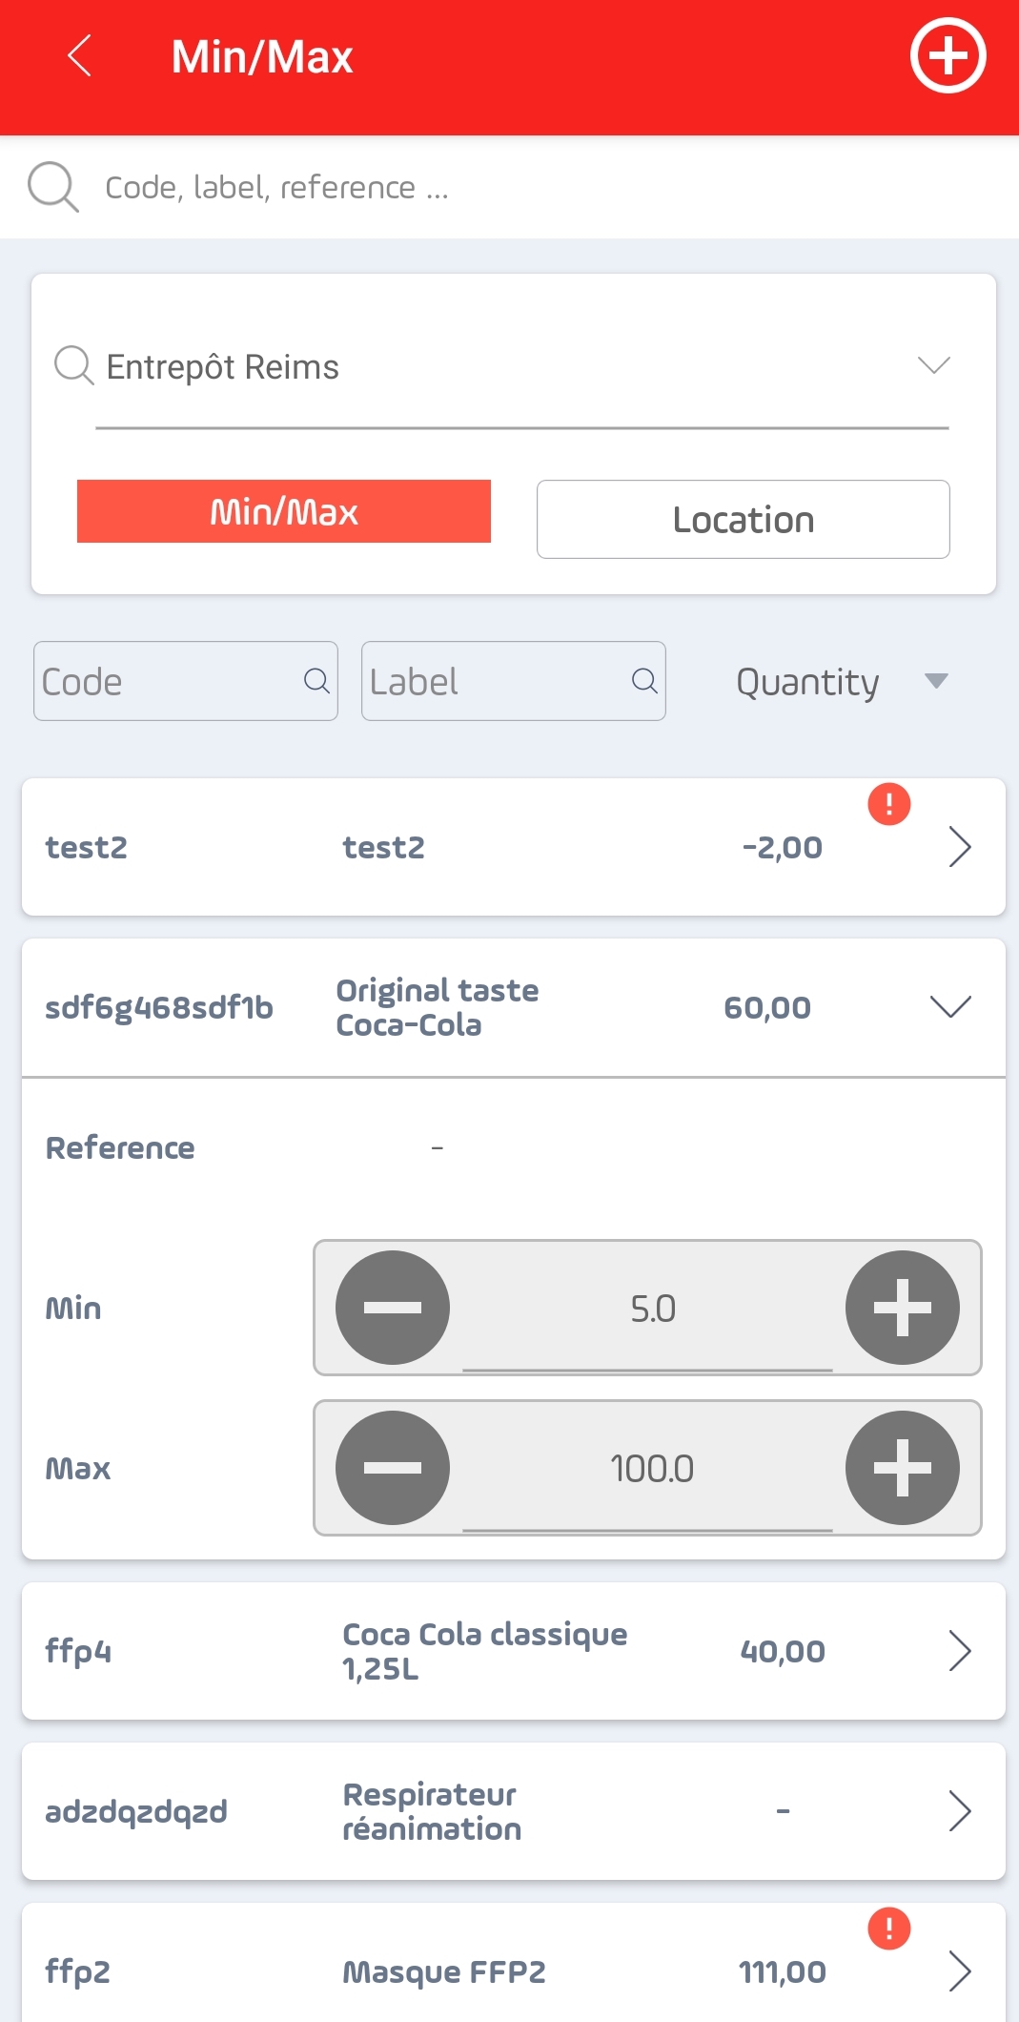
Task: Add new Min/Max entry with plus icon
Action: tap(948, 55)
